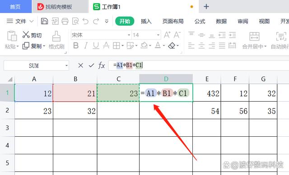
Task: Open the font name 宋体 dropdown
Action: pos(129,35)
